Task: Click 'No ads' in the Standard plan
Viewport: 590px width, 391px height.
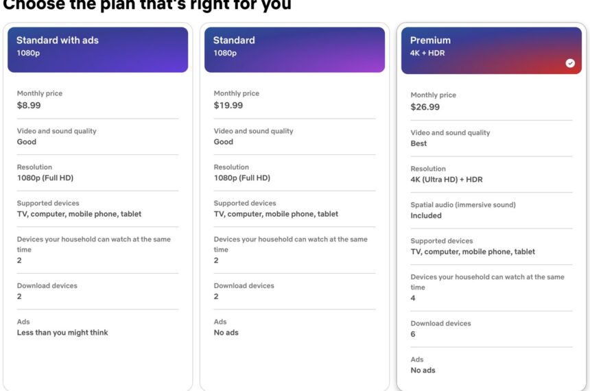Action: [226, 333]
